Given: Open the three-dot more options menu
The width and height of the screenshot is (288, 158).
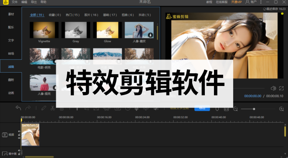Looking at the screenshot, I should [x=261, y=2].
